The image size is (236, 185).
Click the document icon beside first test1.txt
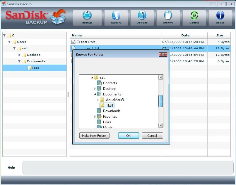tap(73, 42)
